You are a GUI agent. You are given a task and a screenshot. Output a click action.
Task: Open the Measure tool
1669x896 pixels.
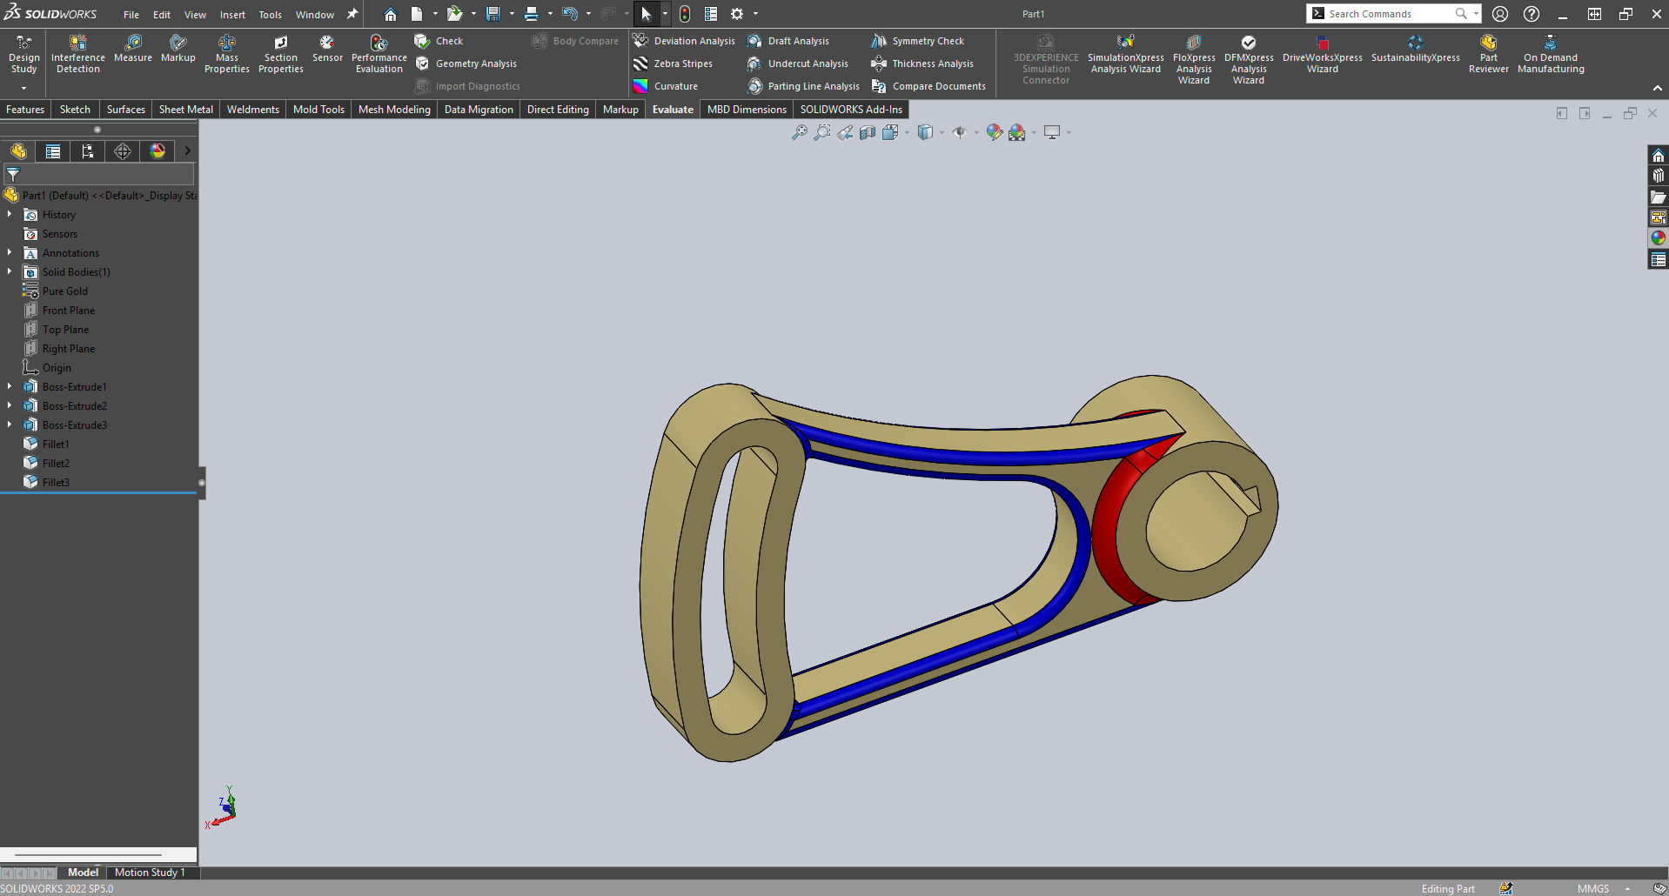(x=133, y=49)
